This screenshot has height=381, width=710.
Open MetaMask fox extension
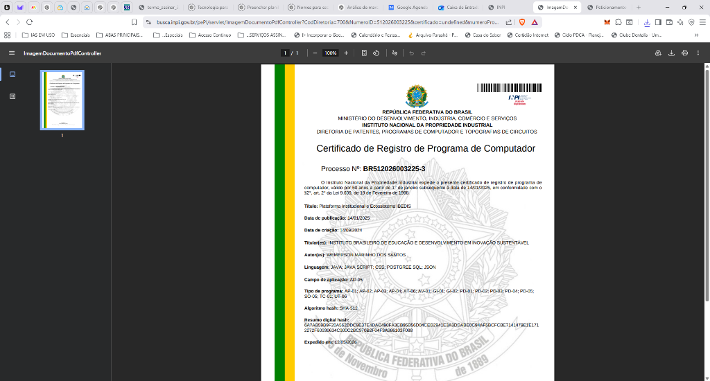pyautogui.click(x=607, y=21)
